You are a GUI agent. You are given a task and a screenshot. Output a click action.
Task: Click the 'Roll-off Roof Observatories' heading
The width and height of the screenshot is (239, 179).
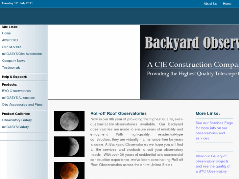point(118,114)
